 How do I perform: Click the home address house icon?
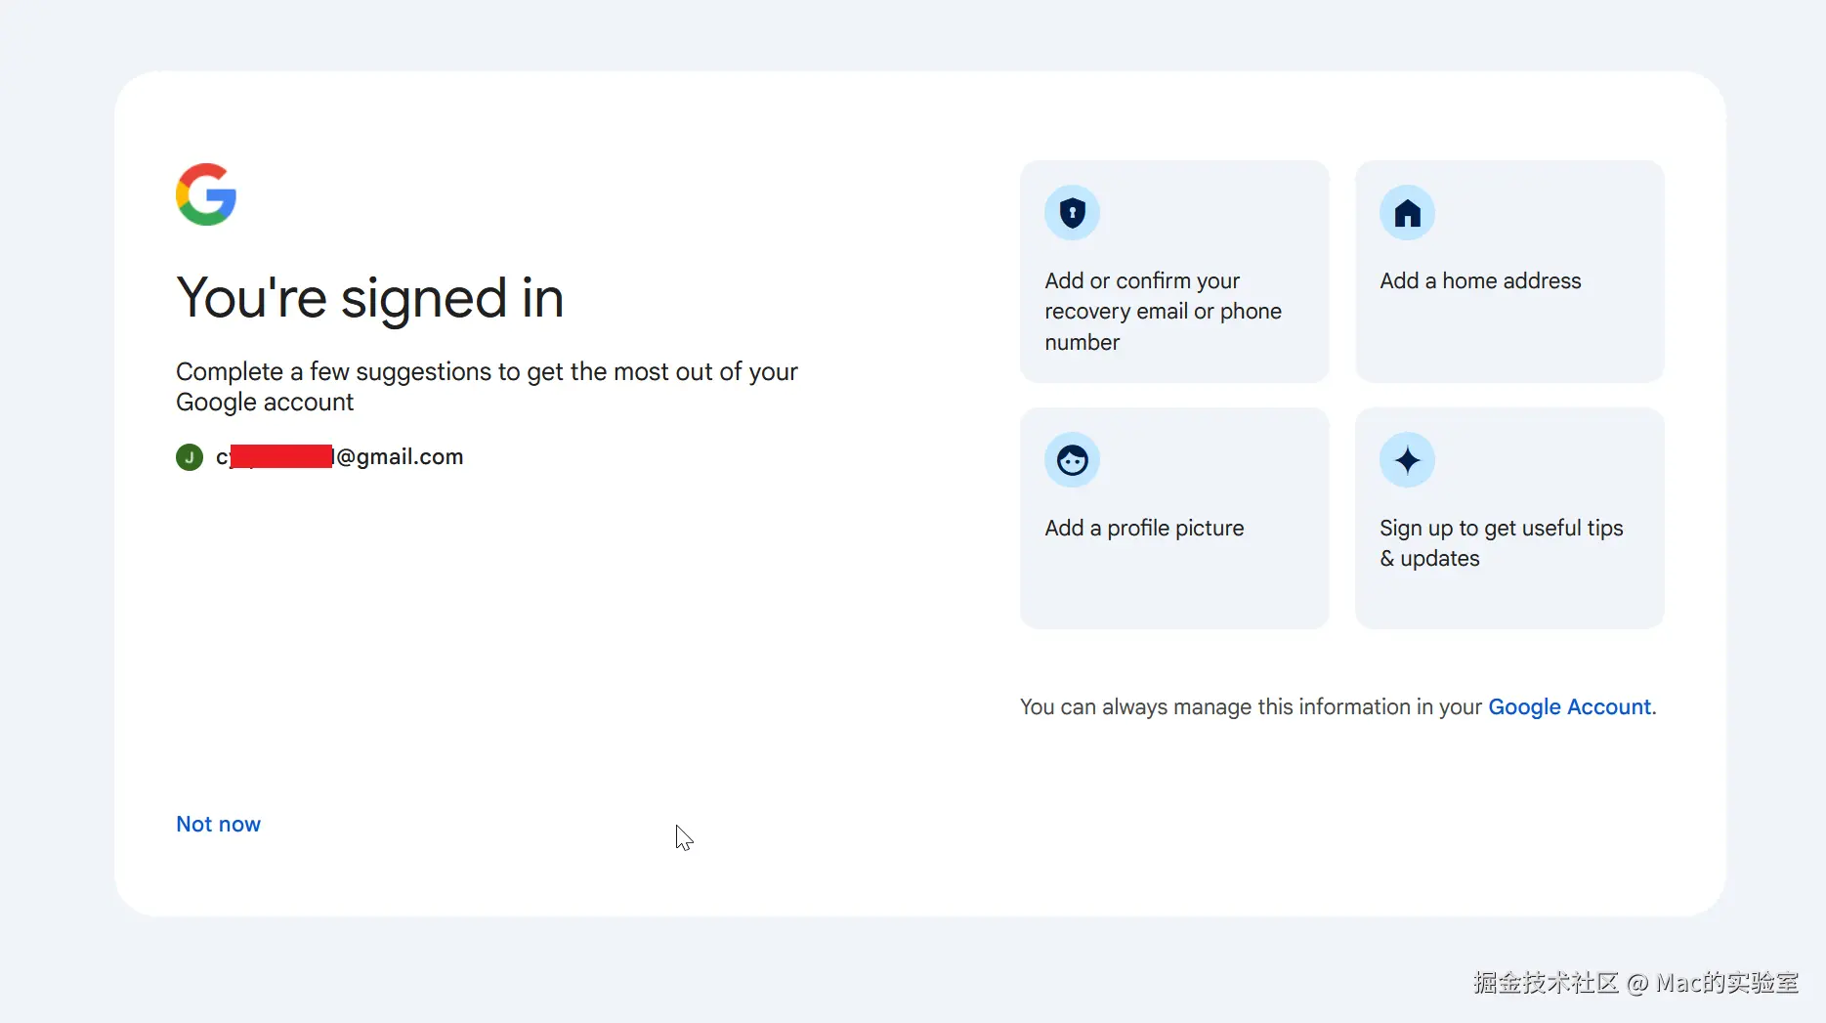(x=1407, y=213)
